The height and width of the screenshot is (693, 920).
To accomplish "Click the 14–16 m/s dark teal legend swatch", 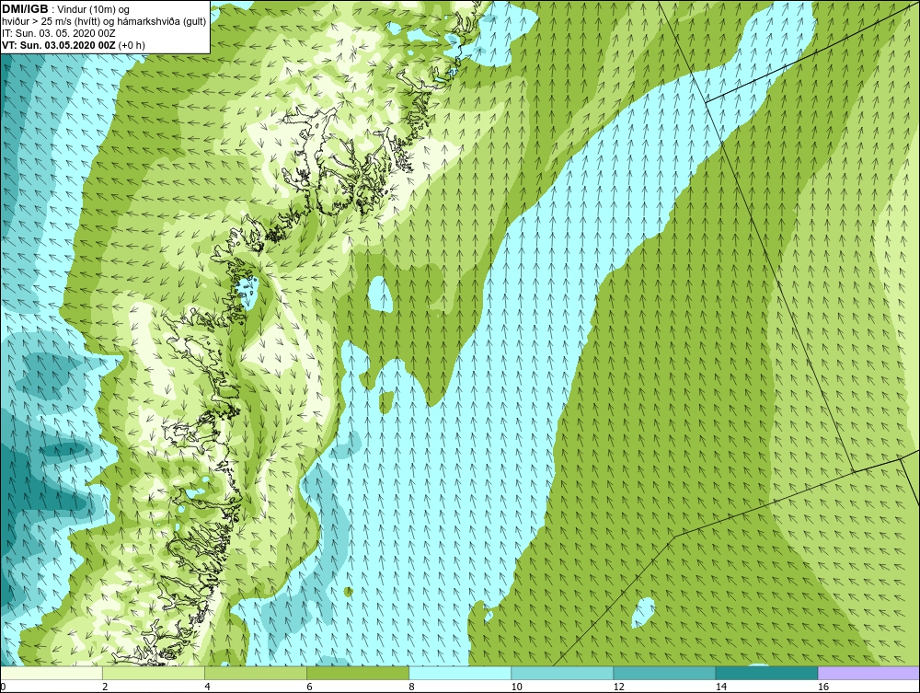I will click(766, 673).
